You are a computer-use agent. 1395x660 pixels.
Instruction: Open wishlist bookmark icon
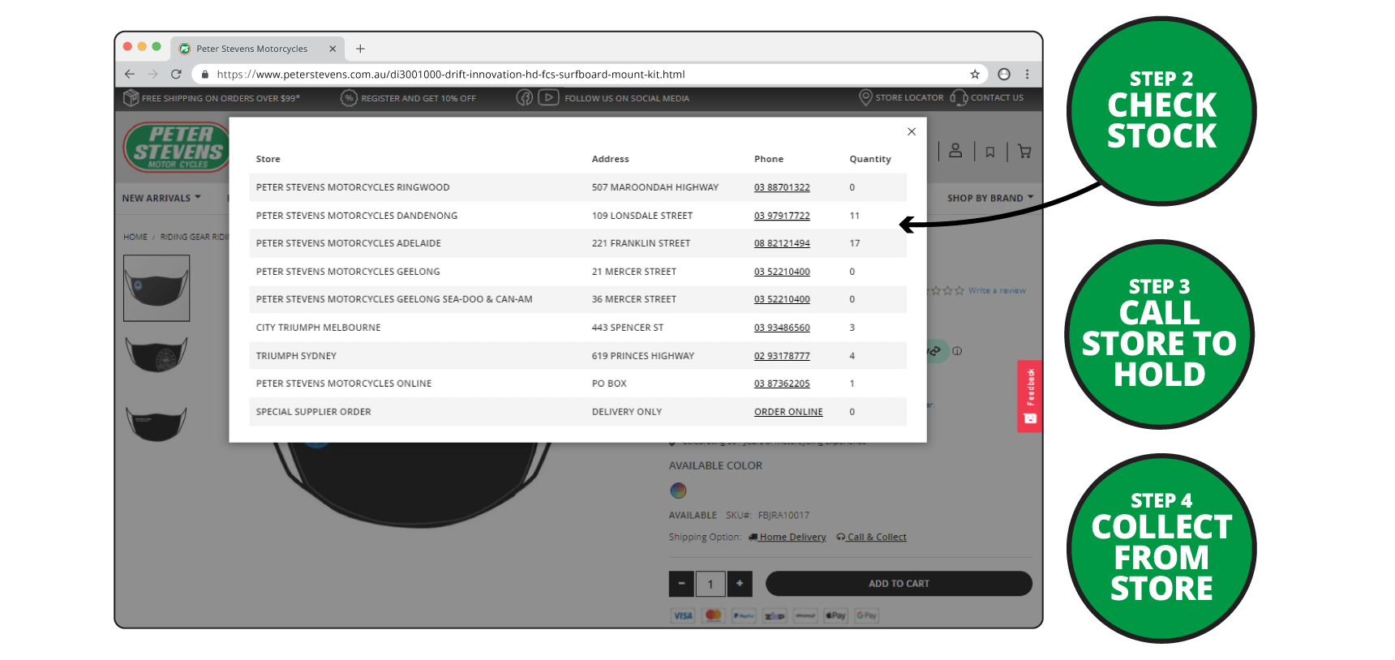pyautogui.click(x=990, y=152)
